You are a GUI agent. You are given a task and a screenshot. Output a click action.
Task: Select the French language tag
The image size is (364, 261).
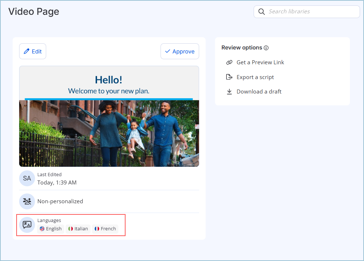click(105, 229)
